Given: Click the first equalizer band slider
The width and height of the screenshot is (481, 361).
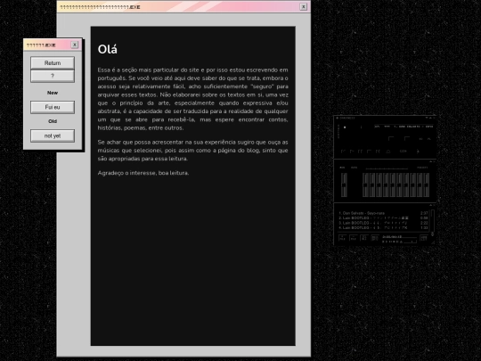Looking at the screenshot, I should click(x=365, y=185).
